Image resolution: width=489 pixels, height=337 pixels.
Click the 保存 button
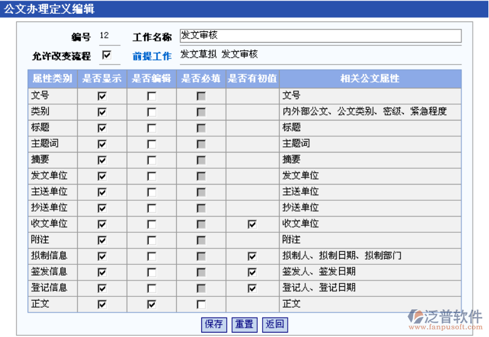pos(214,324)
